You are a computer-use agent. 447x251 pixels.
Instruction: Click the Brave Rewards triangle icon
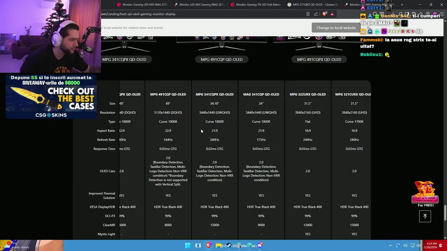click(332, 14)
